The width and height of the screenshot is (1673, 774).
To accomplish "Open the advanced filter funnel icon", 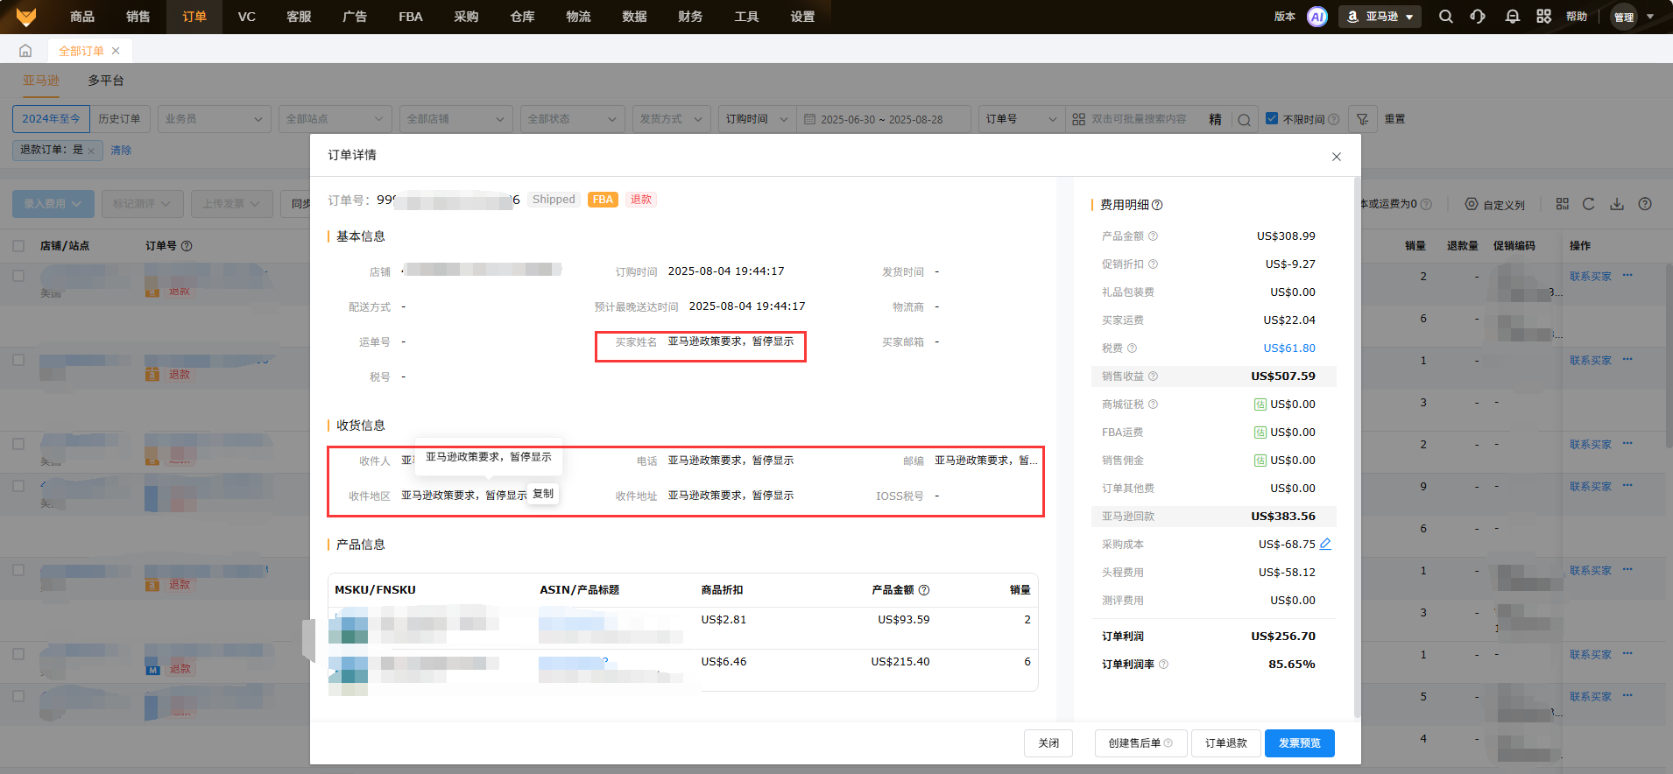I will tap(1362, 119).
